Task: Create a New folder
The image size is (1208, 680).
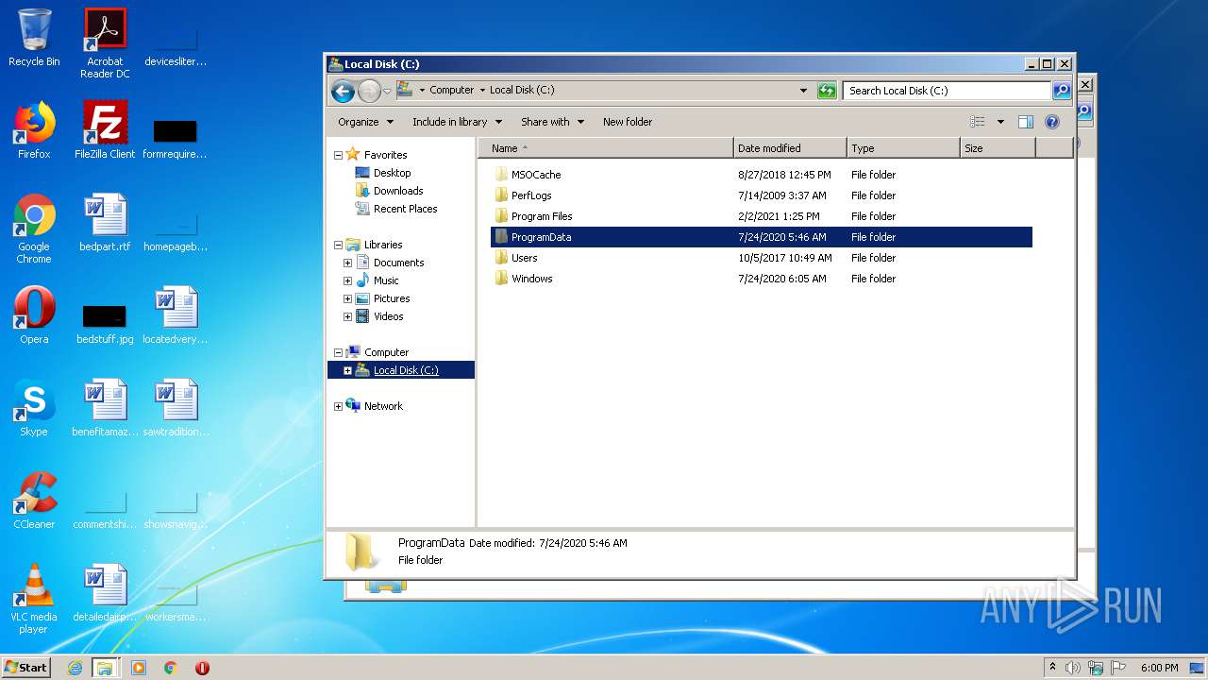Action: click(x=628, y=122)
